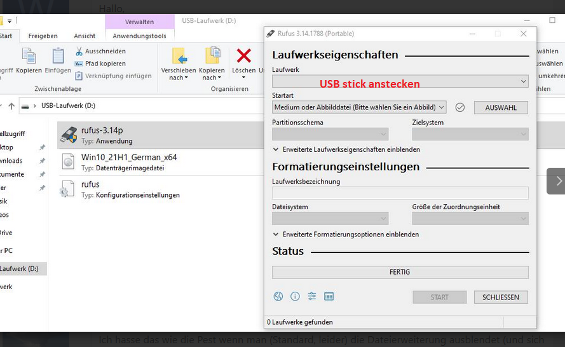Click red X Löschen icon
The image size is (565, 347).
244,56
